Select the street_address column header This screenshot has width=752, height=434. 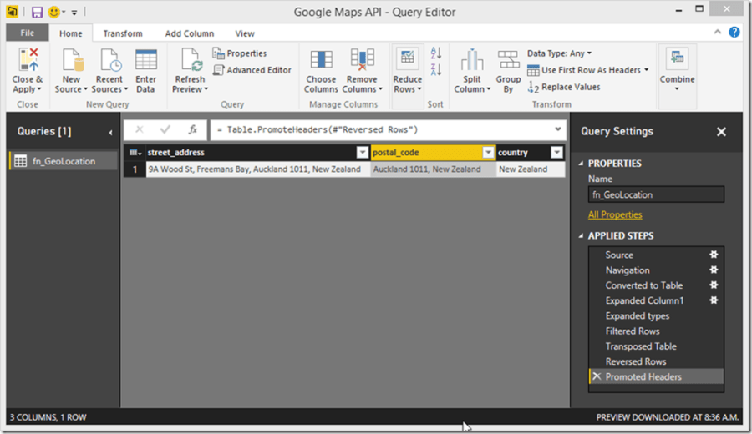252,153
